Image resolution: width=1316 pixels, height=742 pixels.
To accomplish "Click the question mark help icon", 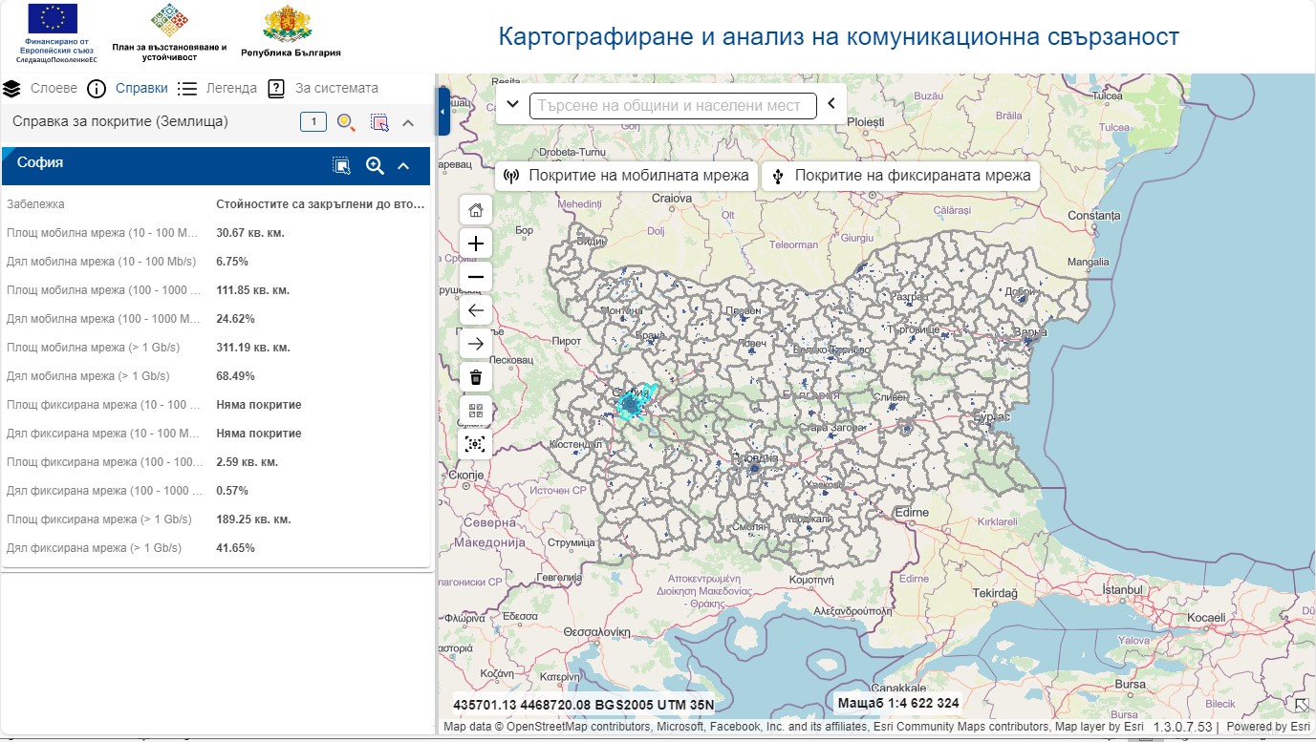I will pyautogui.click(x=276, y=89).
